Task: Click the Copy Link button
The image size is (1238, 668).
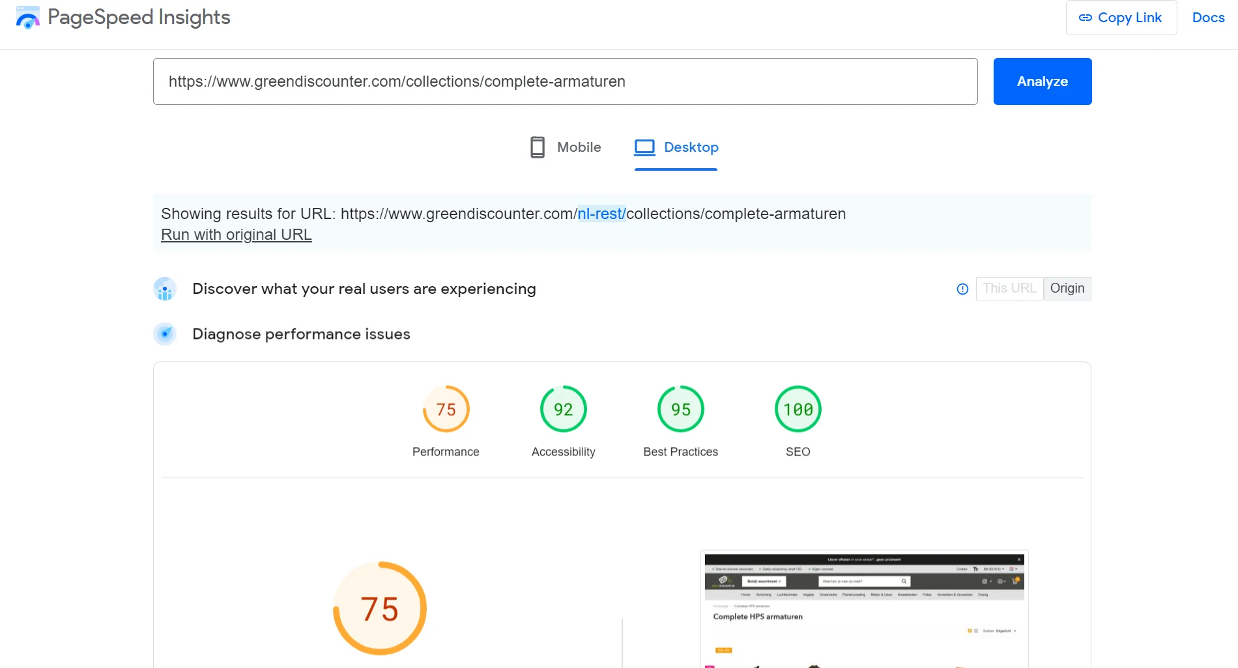Action: (1121, 18)
